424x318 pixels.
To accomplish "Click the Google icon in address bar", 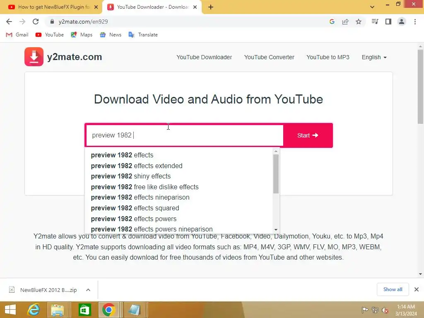I will click(x=332, y=22).
